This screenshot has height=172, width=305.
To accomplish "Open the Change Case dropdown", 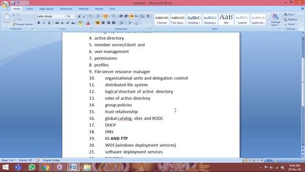I will pyautogui.click(x=73, y=23).
